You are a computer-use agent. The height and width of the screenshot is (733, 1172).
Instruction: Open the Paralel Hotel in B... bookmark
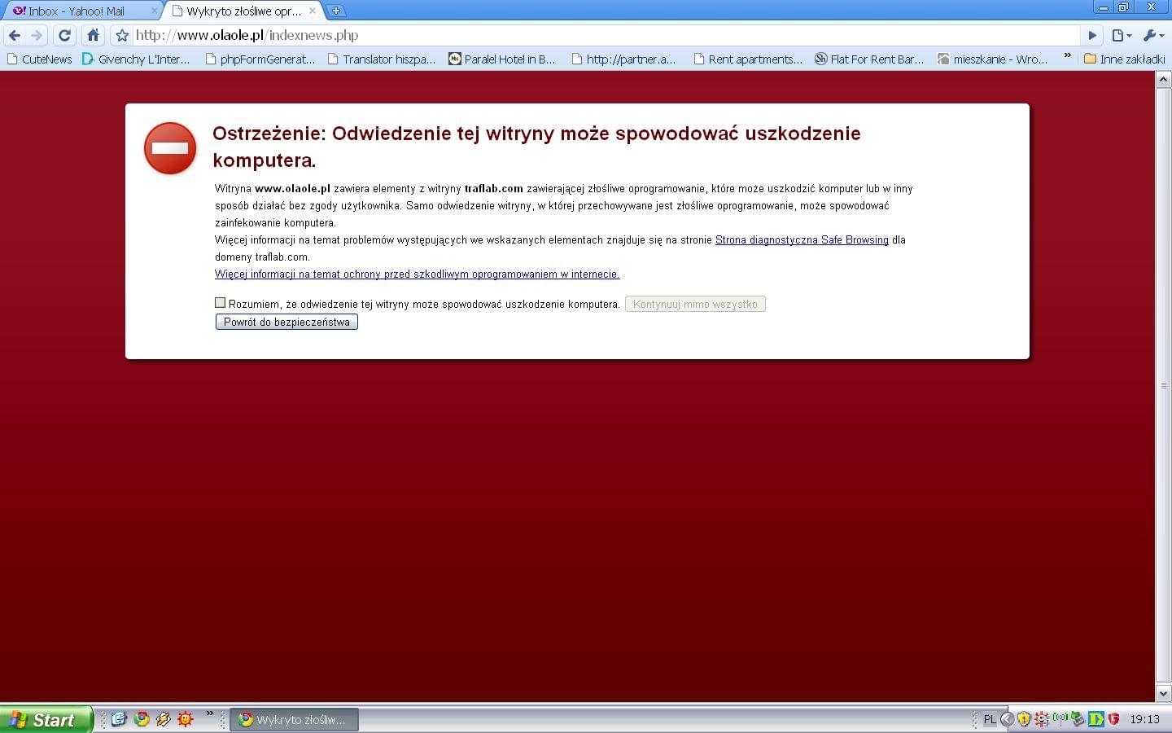coord(502,59)
